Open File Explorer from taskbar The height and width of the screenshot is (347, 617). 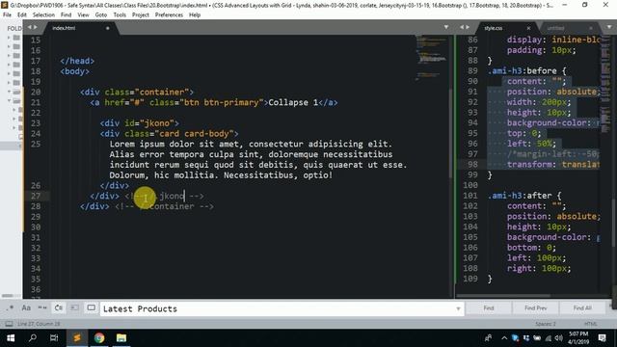click(121, 338)
